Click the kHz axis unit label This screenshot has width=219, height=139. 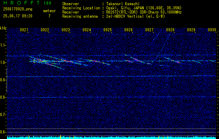tap(3, 28)
